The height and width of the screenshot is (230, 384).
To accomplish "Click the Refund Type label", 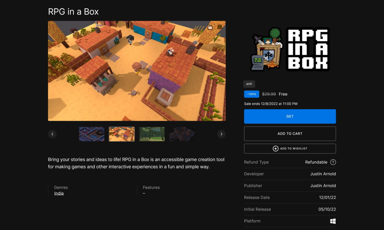I will click(x=256, y=162).
